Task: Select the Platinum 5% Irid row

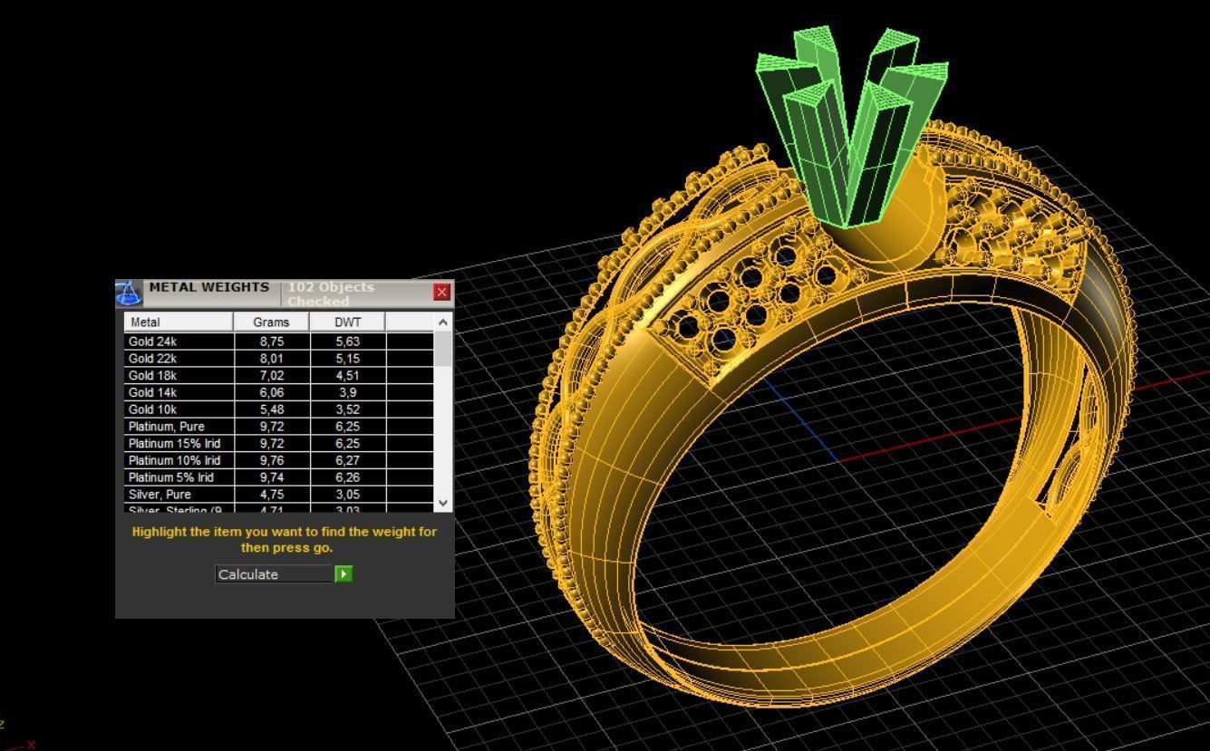Action: (279, 477)
